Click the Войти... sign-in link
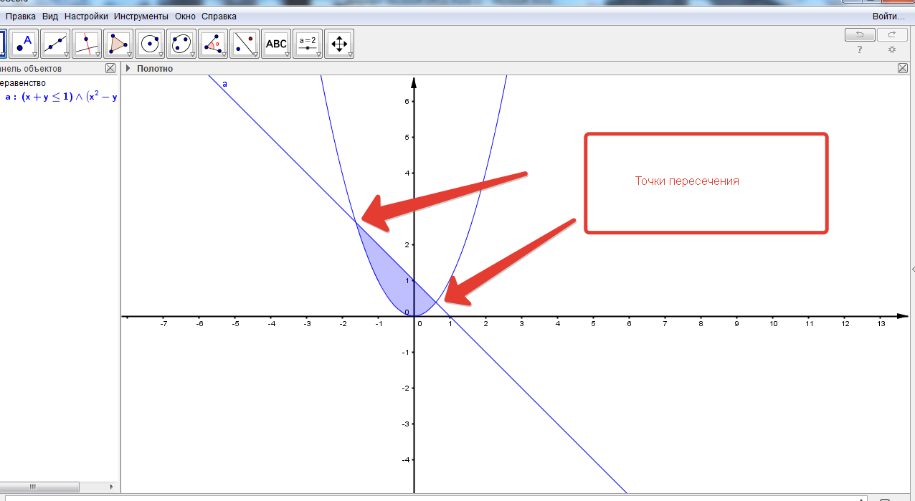915x501 pixels. [888, 16]
